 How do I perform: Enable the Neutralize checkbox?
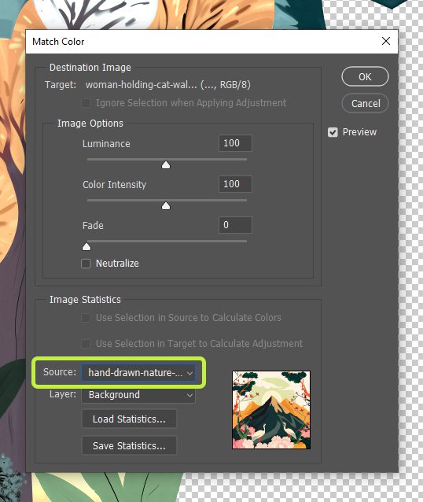(86, 264)
